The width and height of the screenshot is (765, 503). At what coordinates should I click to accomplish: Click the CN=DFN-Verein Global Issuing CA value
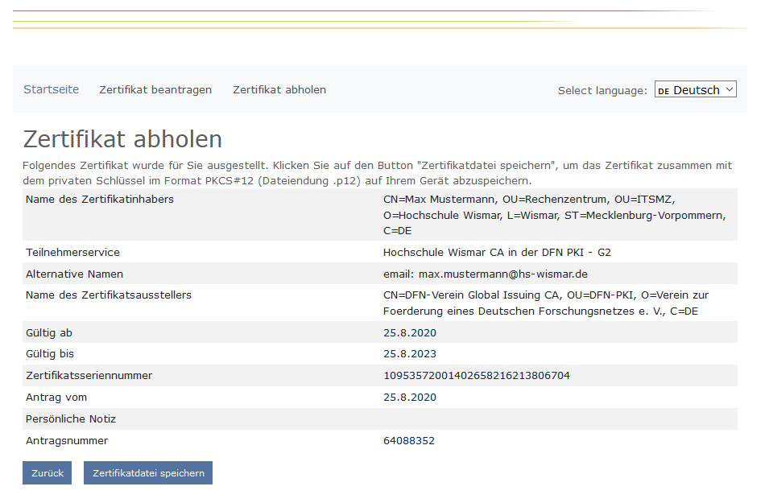(x=546, y=303)
